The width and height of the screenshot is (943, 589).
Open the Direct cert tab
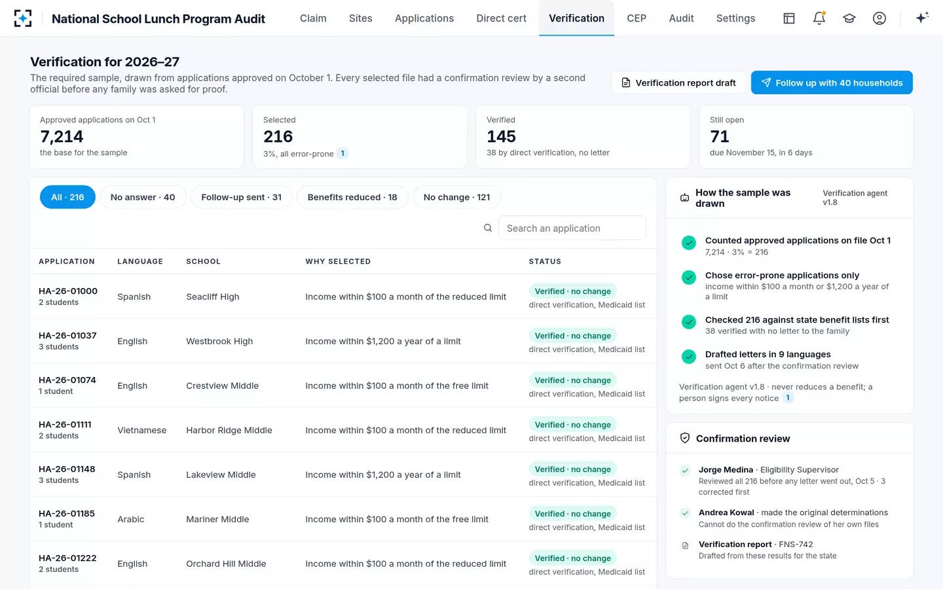click(x=502, y=18)
